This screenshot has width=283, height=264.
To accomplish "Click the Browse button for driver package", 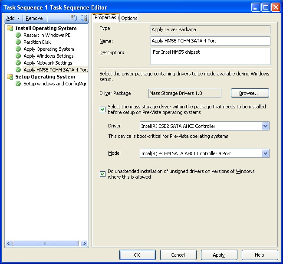I will [250, 93].
